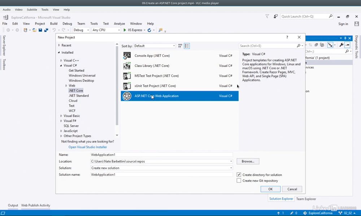The image size is (361, 216).
Task: Open the Solution dropdown 'Create new solution'
Action: pyautogui.click(x=161, y=168)
